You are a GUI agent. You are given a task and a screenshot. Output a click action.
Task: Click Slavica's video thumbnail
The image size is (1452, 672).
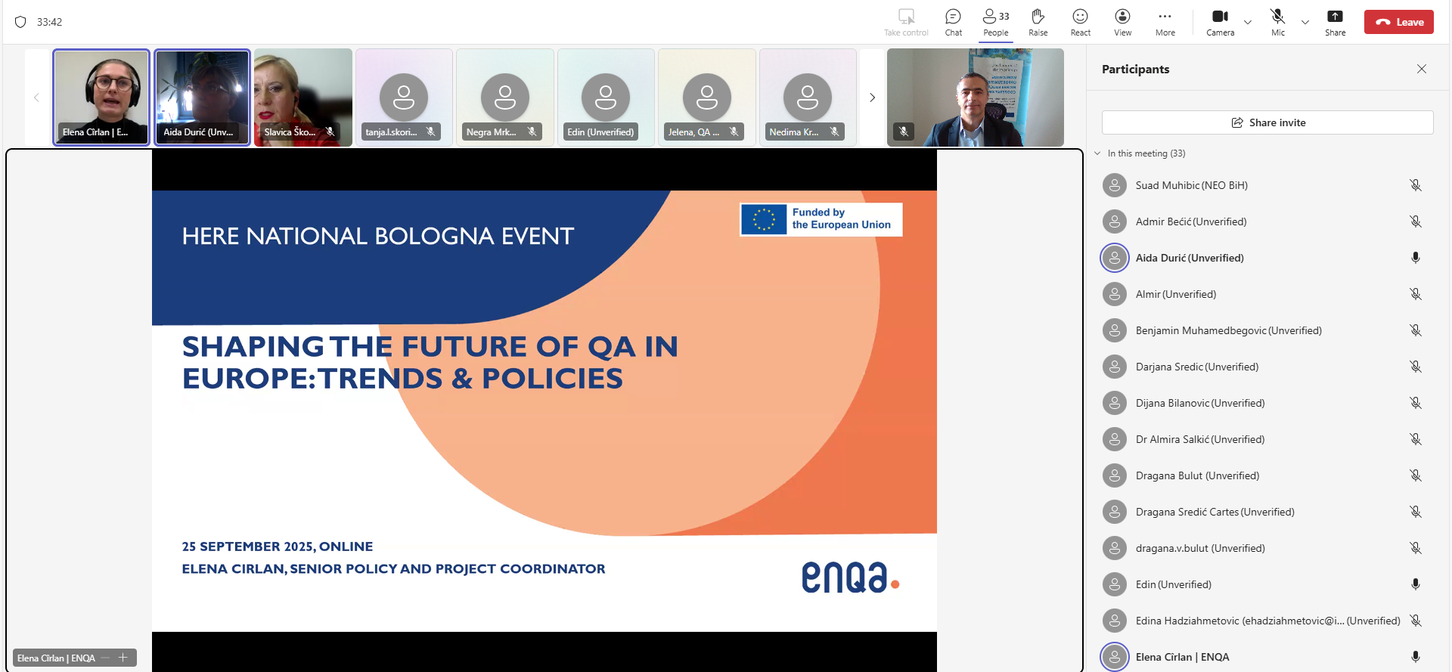pos(302,97)
